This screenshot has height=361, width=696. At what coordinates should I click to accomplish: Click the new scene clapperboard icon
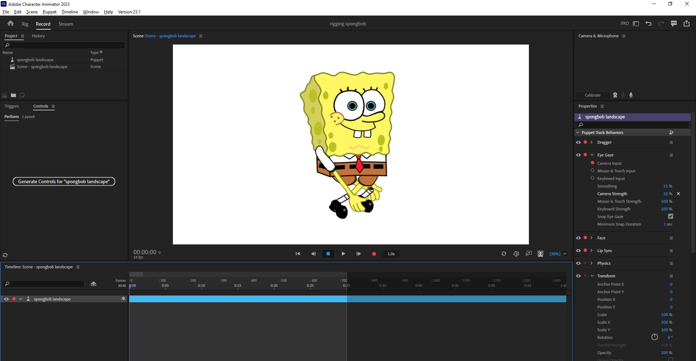click(x=5, y=95)
